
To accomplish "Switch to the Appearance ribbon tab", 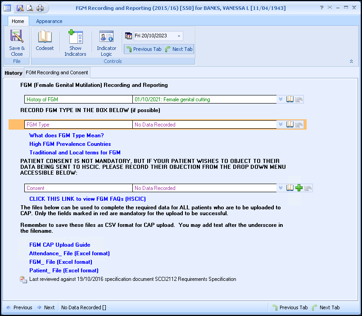I will click(49, 21).
